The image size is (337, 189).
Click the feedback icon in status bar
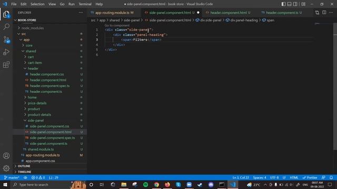[323, 177]
